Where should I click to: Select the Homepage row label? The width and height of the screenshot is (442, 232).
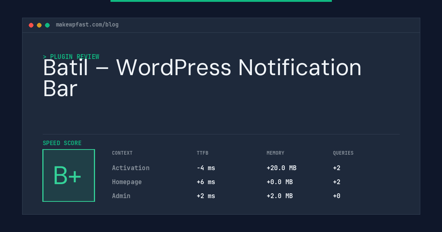(127, 182)
